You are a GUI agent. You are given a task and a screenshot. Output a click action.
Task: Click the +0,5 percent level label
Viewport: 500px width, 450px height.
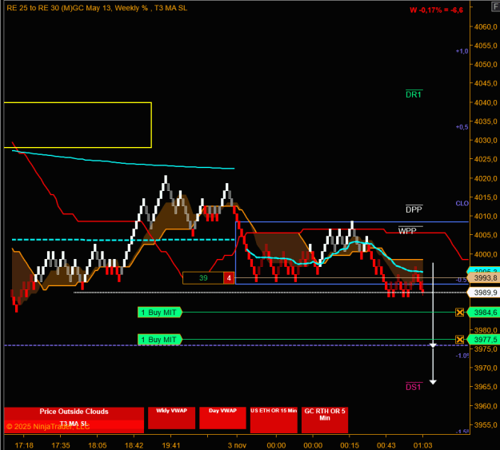click(x=462, y=127)
